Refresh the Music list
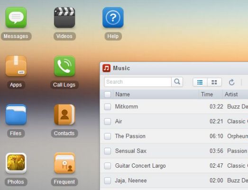 [x=232, y=82]
